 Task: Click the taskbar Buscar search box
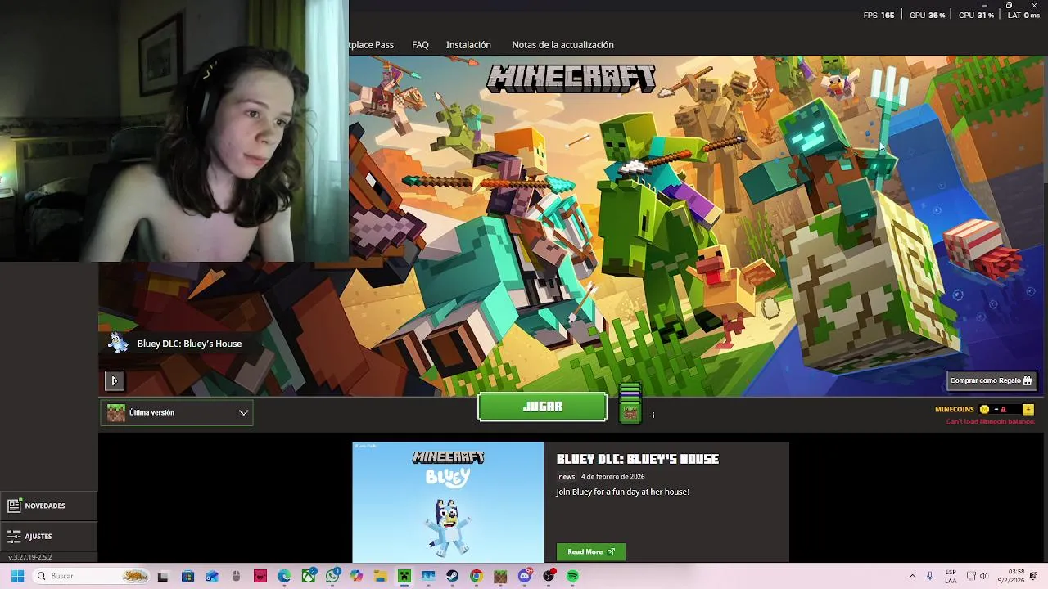click(92, 576)
